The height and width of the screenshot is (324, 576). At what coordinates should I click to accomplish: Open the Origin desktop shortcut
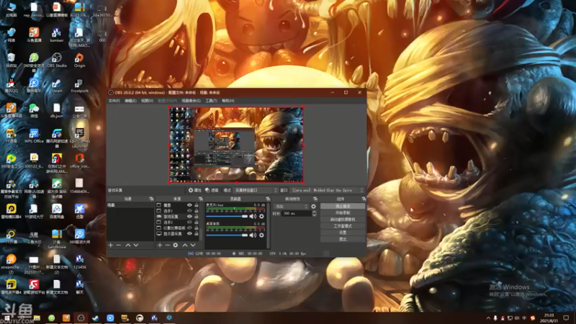click(x=79, y=60)
